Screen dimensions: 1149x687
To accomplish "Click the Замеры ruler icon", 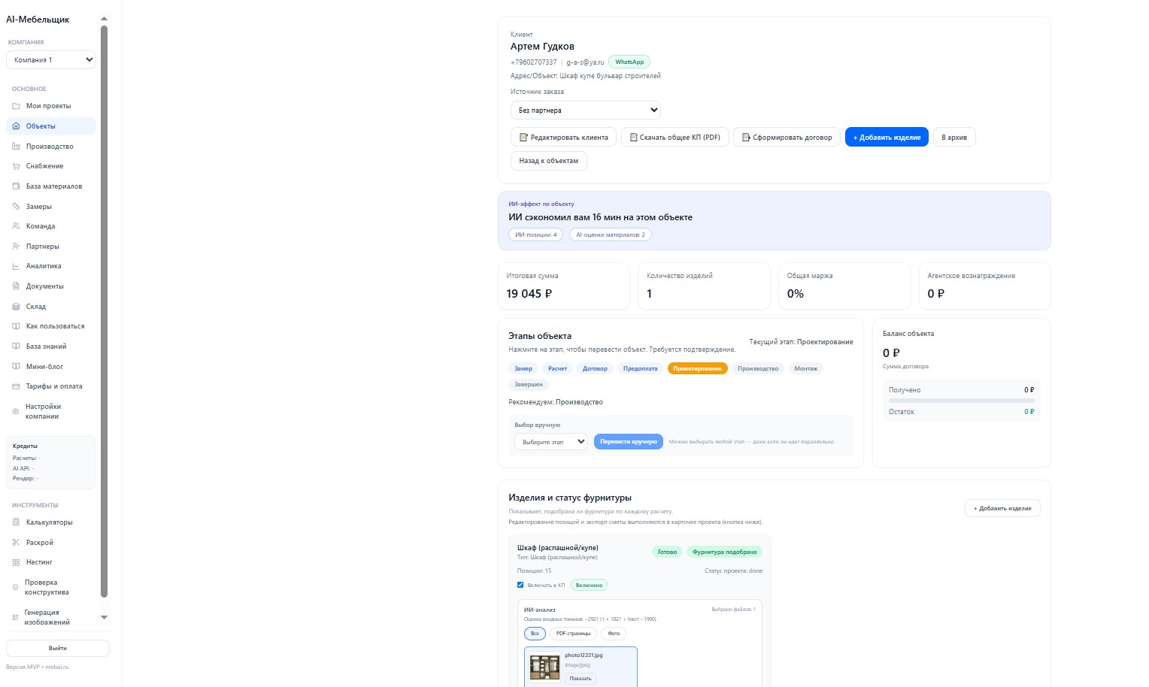I will click(16, 207).
